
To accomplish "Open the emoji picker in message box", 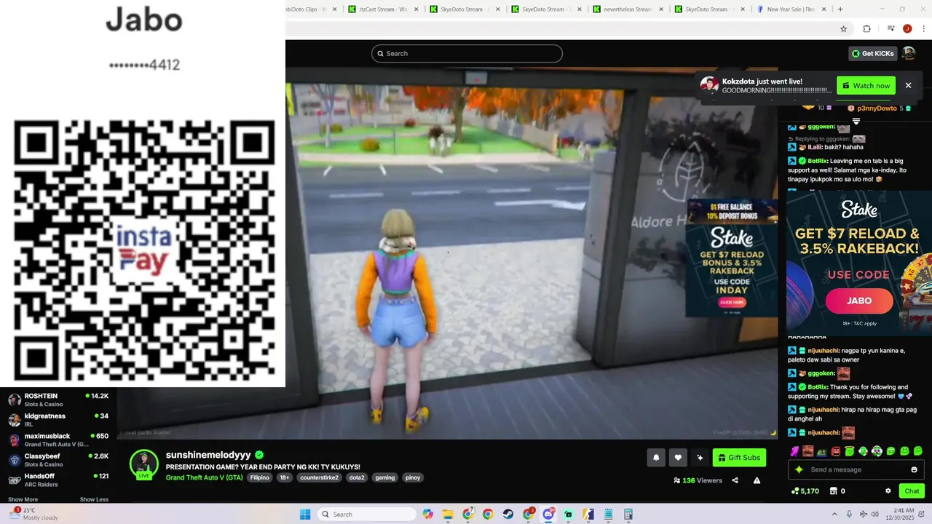I will click(x=914, y=469).
